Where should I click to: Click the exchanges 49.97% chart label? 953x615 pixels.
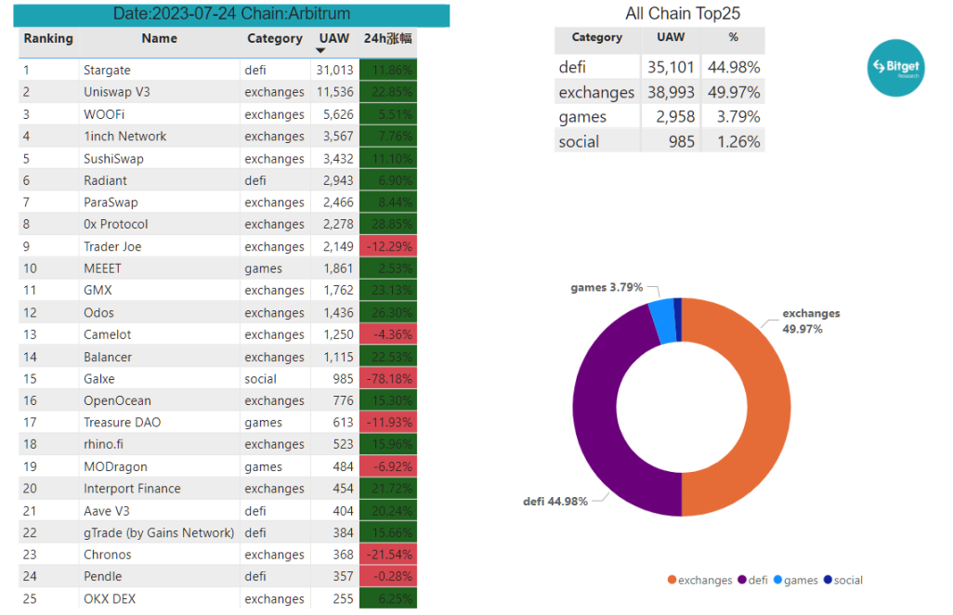coord(811,321)
